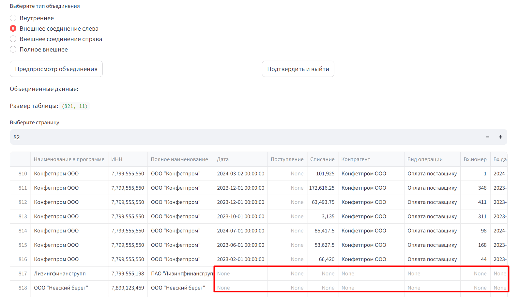Click the Вх.номер column header
Viewport: 519px width, 297px height.
tap(475, 159)
